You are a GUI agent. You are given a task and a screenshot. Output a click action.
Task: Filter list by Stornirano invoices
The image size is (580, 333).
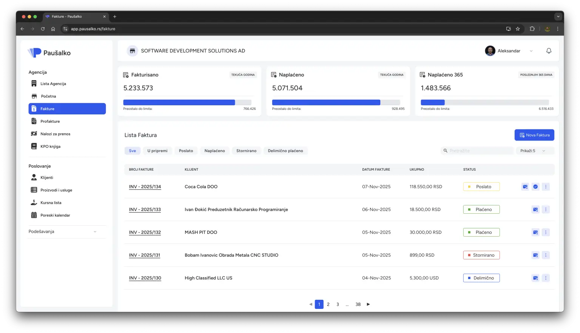point(246,151)
